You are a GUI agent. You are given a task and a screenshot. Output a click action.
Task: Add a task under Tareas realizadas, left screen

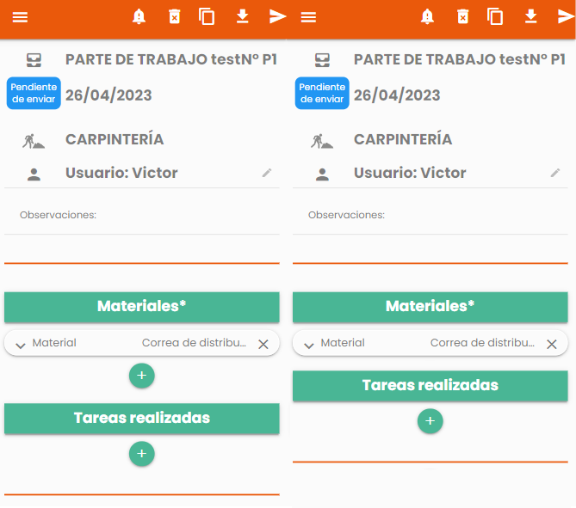tap(142, 454)
